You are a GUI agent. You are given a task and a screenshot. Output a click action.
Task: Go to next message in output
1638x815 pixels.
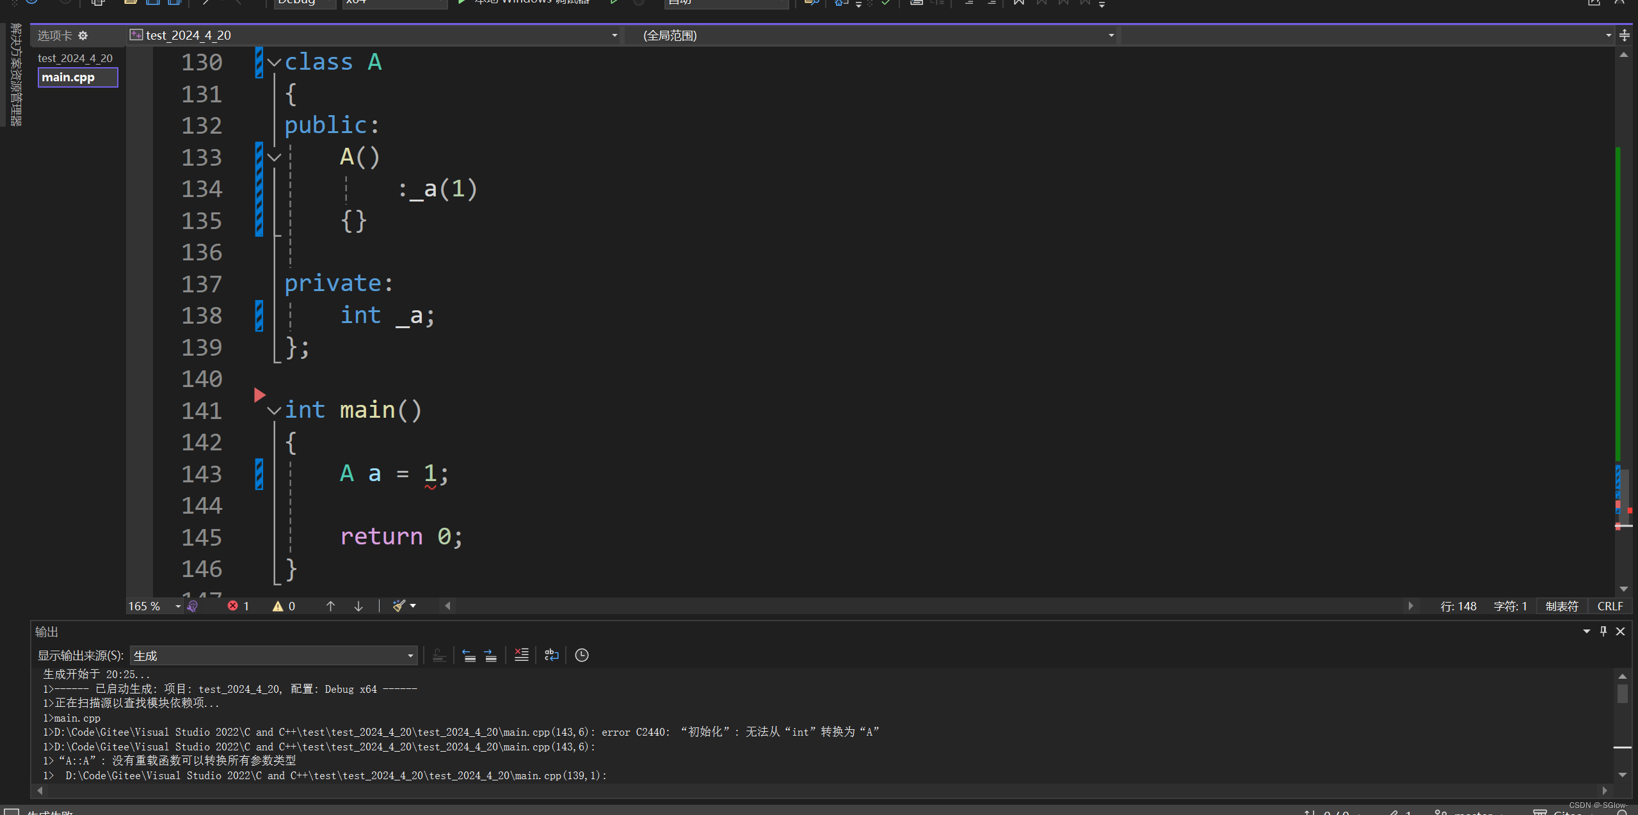(x=490, y=655)
